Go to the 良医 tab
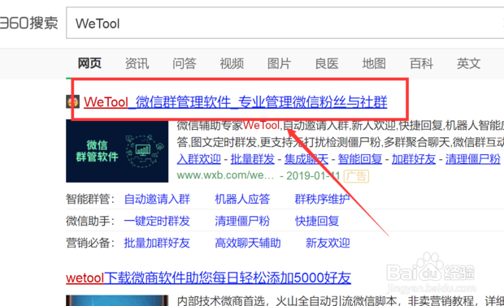Screen dimensions: 504x306 tap(327, 63)
